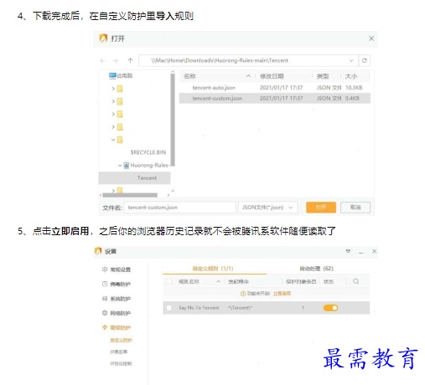
Task: Switch to the 自动处理 (62) tab
Action: click(316, 269)
